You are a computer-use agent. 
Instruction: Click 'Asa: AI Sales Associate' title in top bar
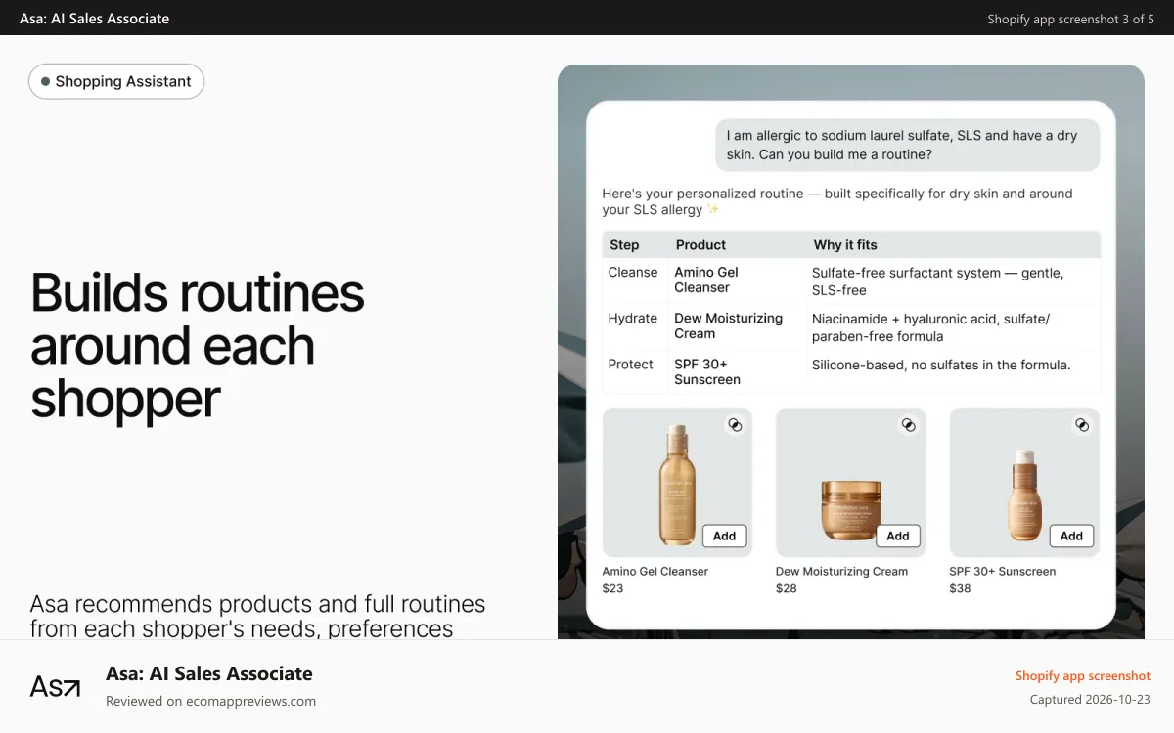coord(94,19)
